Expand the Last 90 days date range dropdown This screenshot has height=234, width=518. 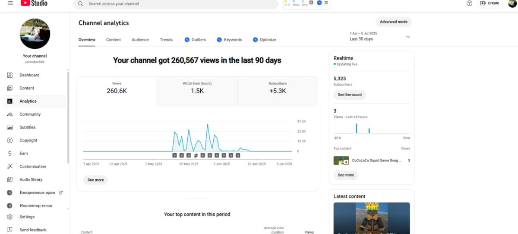click(x=380, y=36)
